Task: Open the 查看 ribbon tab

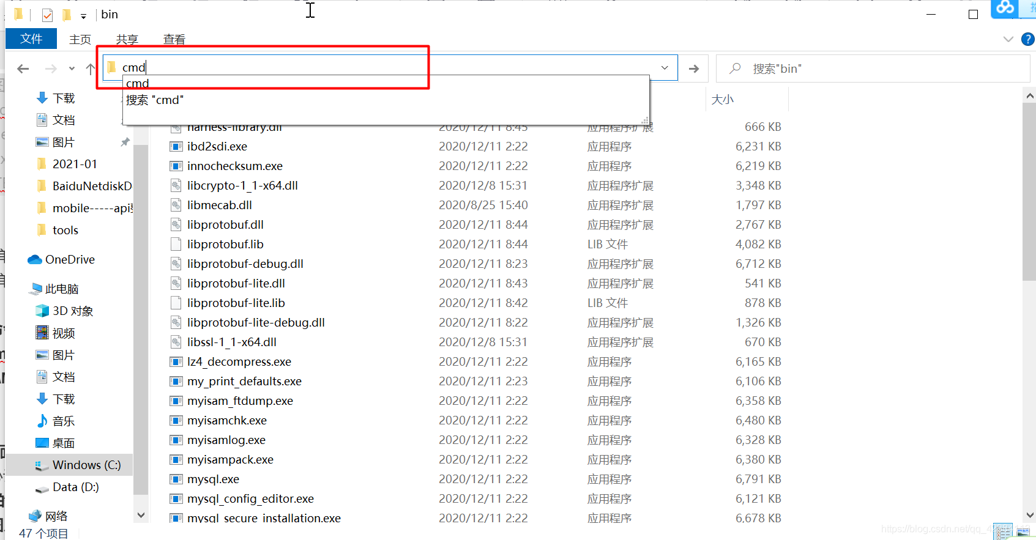Action: pos(174,39)
